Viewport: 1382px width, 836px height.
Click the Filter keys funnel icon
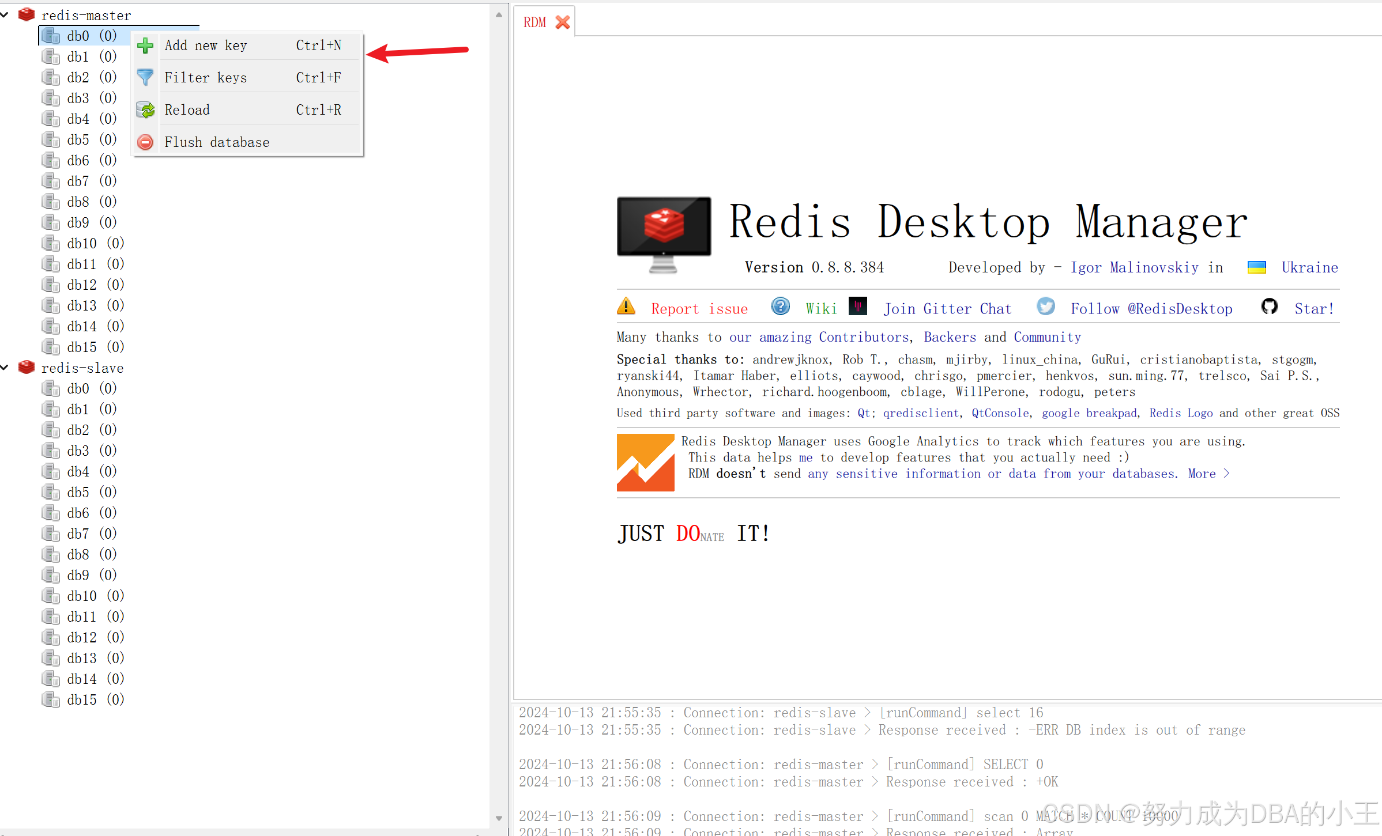146,77
